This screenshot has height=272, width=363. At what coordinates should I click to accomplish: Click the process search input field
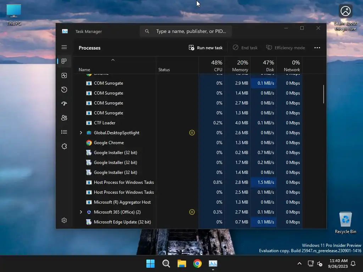[186, 31]
